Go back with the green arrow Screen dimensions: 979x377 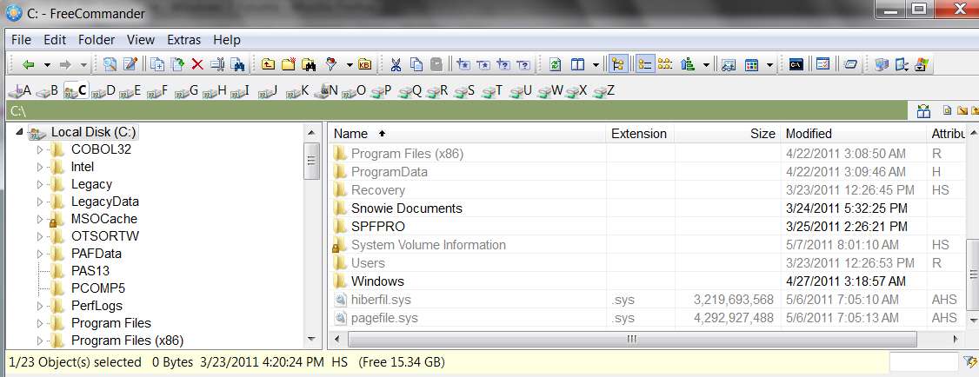tap(28, 64)
